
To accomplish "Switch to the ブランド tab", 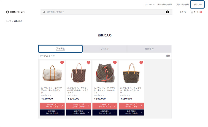I will 105,49.
